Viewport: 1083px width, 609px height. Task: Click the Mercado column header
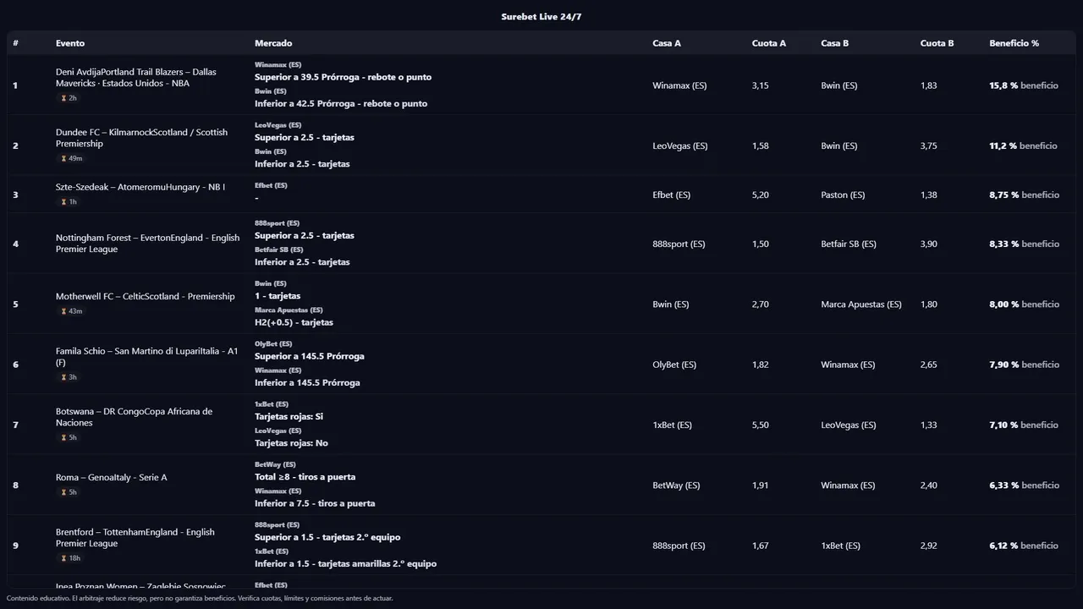click(x=273, y=43)
